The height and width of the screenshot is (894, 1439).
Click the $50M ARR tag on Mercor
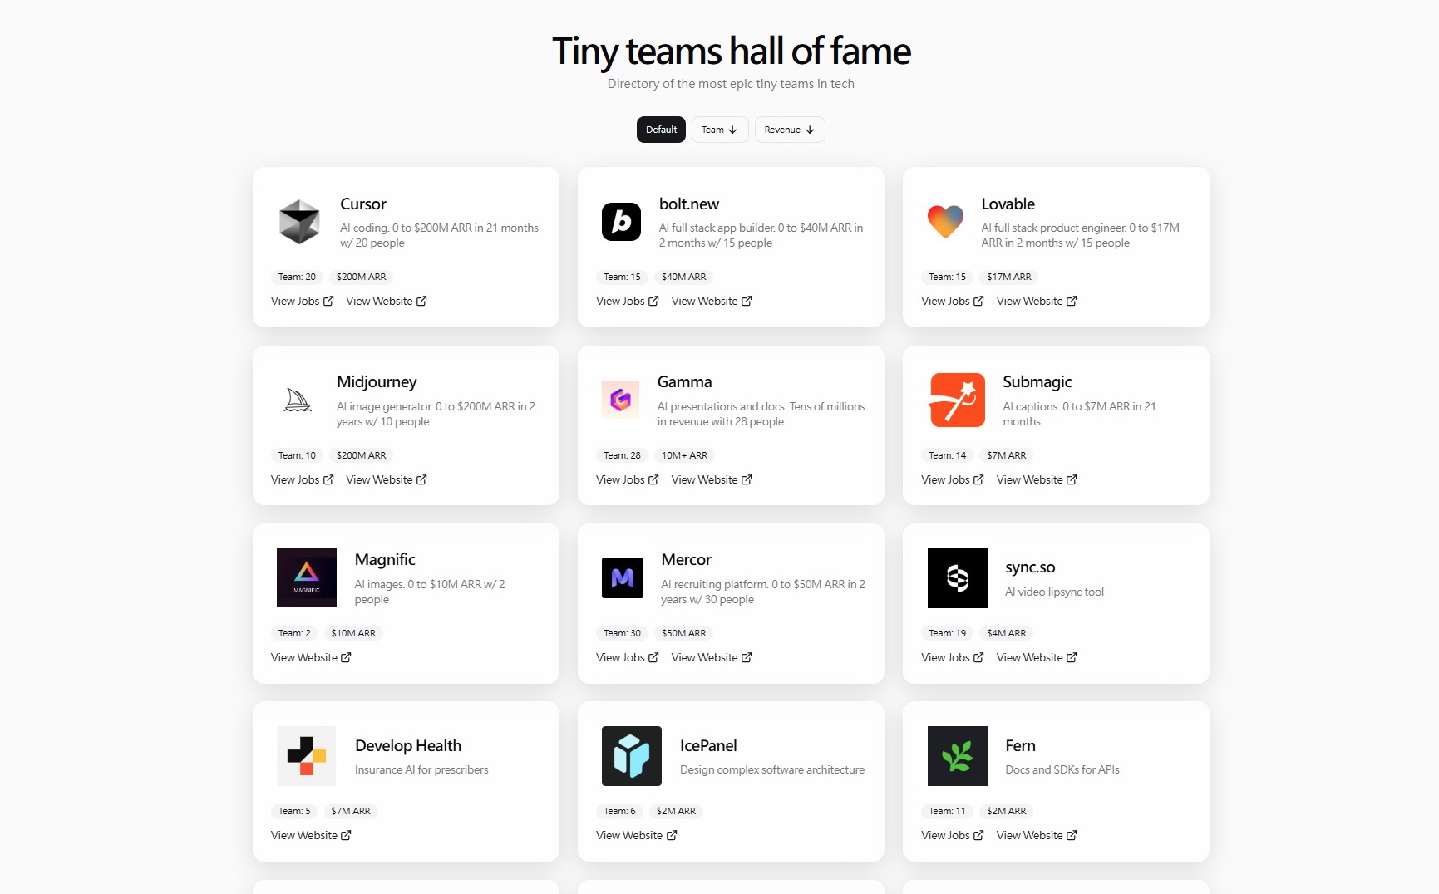pos(684,633)
